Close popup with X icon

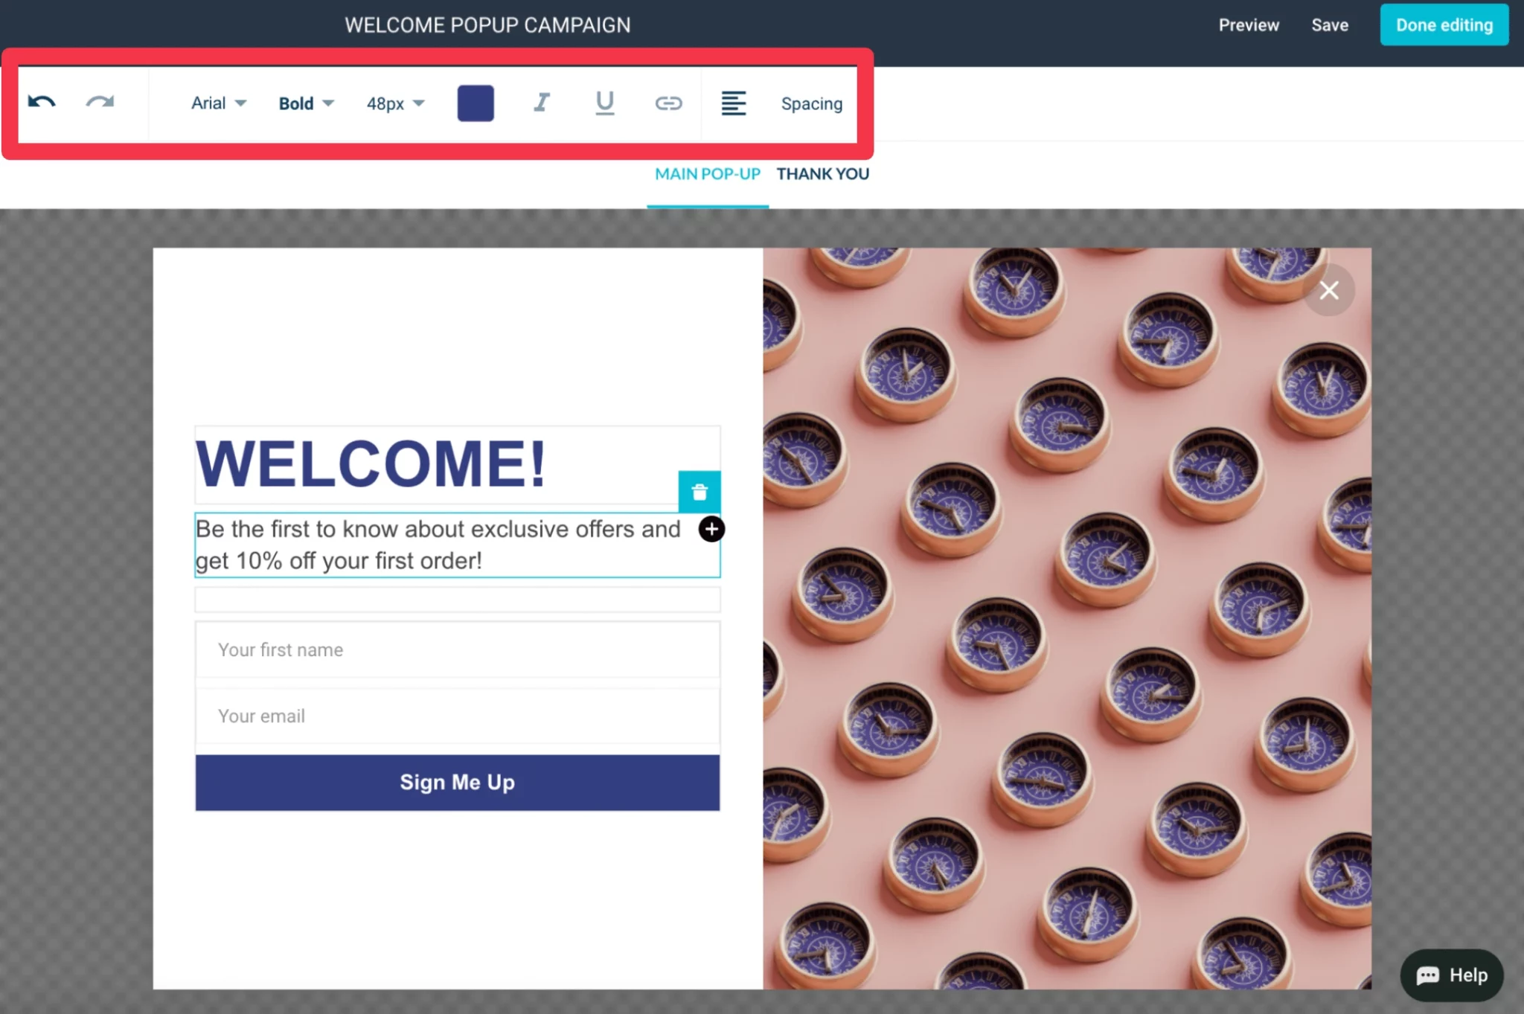point(1329,290)
